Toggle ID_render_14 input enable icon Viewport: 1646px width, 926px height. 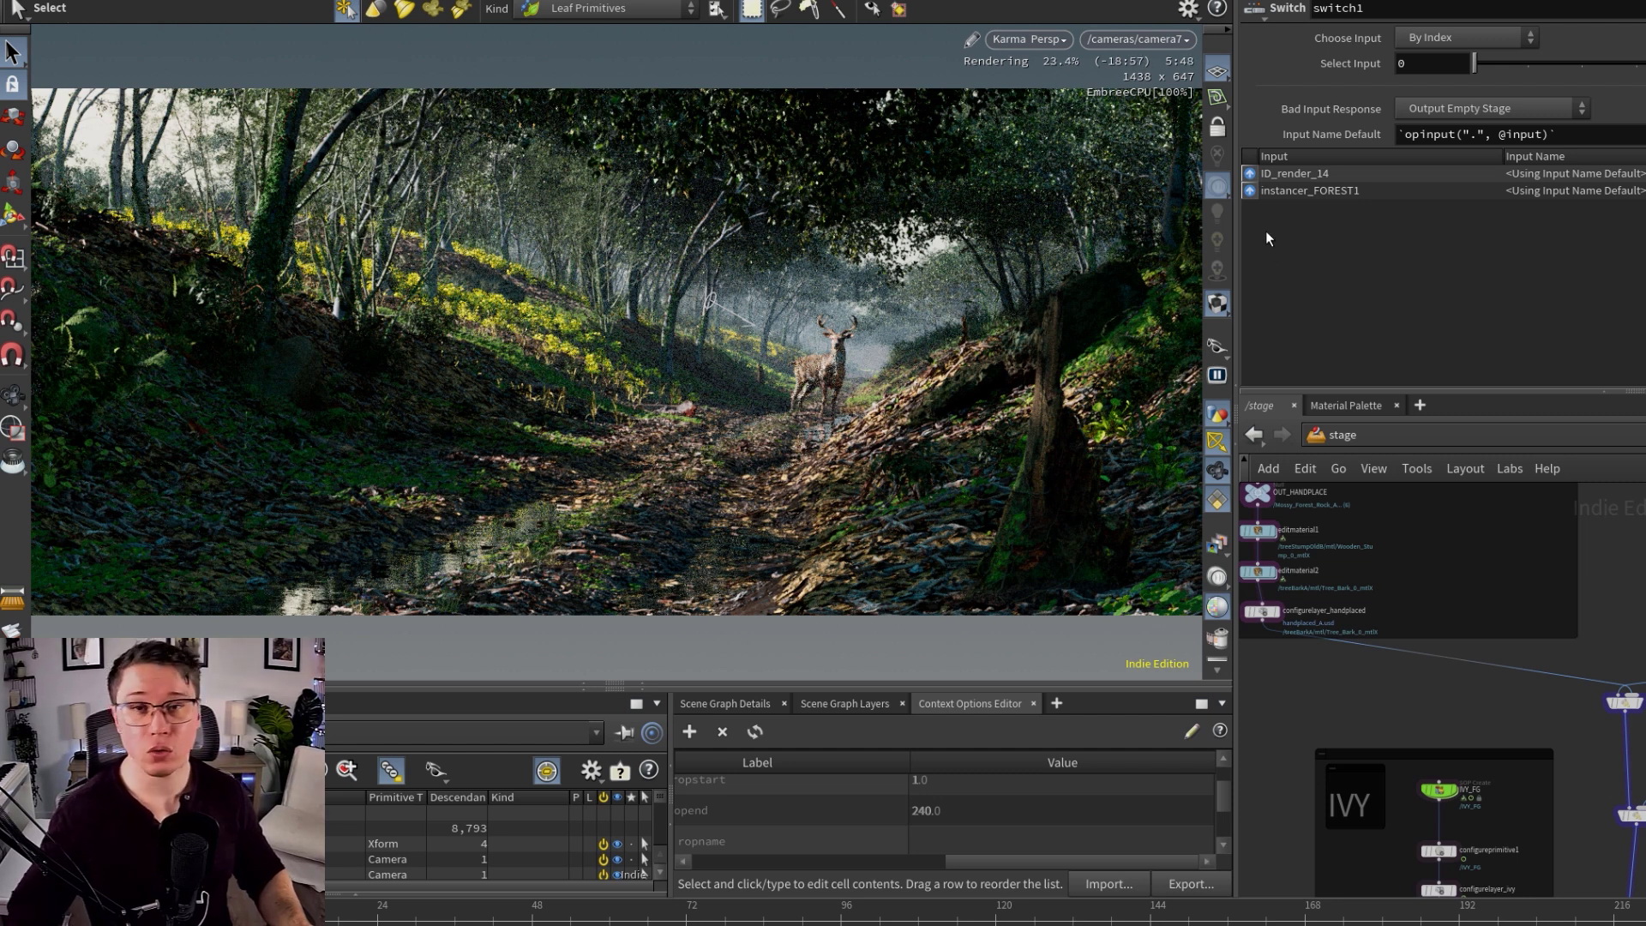[x=1249, y=173]
